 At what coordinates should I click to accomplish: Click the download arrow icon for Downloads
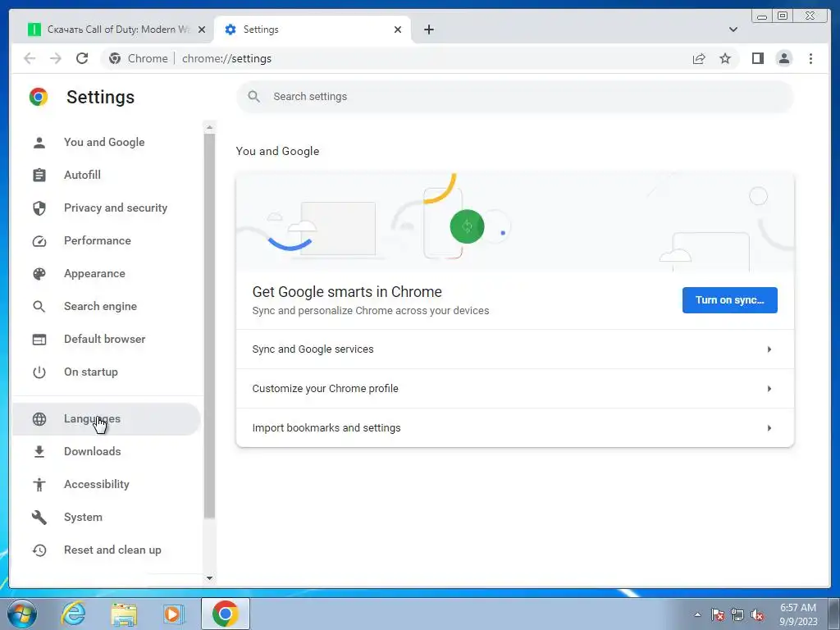[39, 452]
